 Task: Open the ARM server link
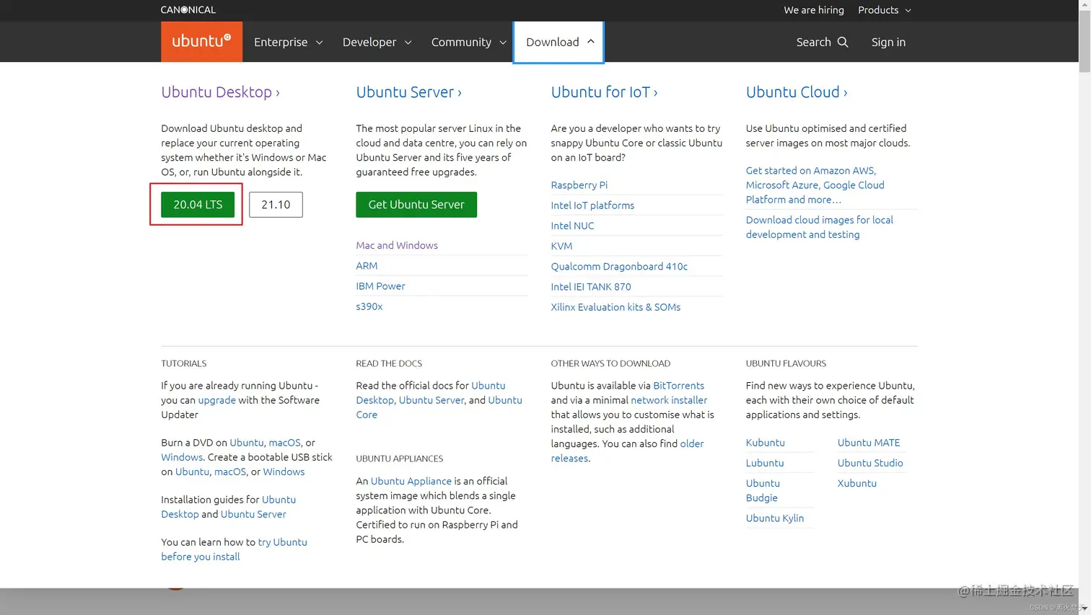click(367, 265)
